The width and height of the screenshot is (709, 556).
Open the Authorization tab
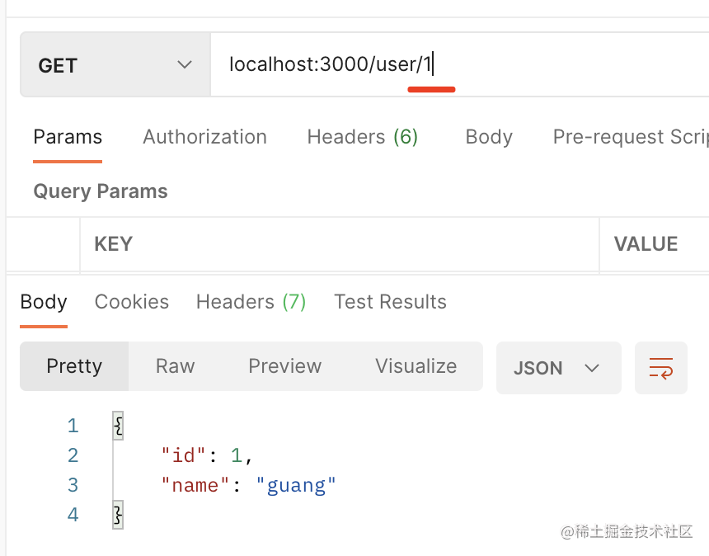204,137
